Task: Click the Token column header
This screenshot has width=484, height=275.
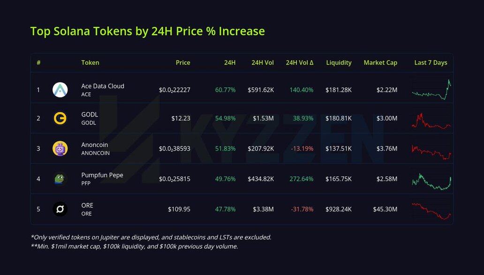Action: [x=90, y=62]
